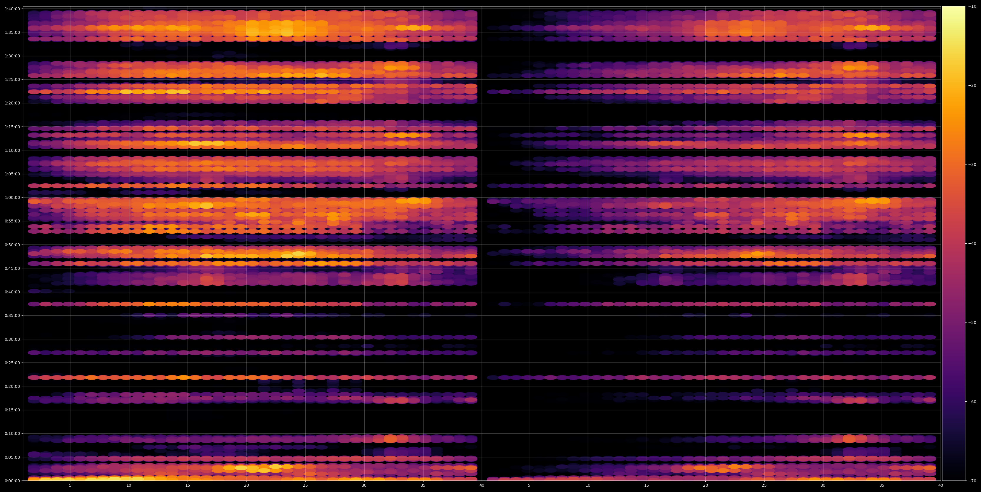Select x-axis tick 10 of the left heatmap

pos(129,486)
